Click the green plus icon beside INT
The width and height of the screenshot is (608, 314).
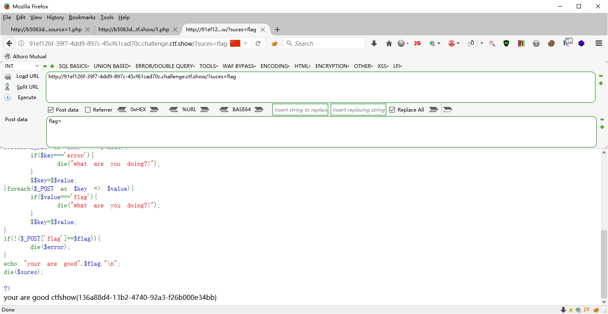coord(52,66)
